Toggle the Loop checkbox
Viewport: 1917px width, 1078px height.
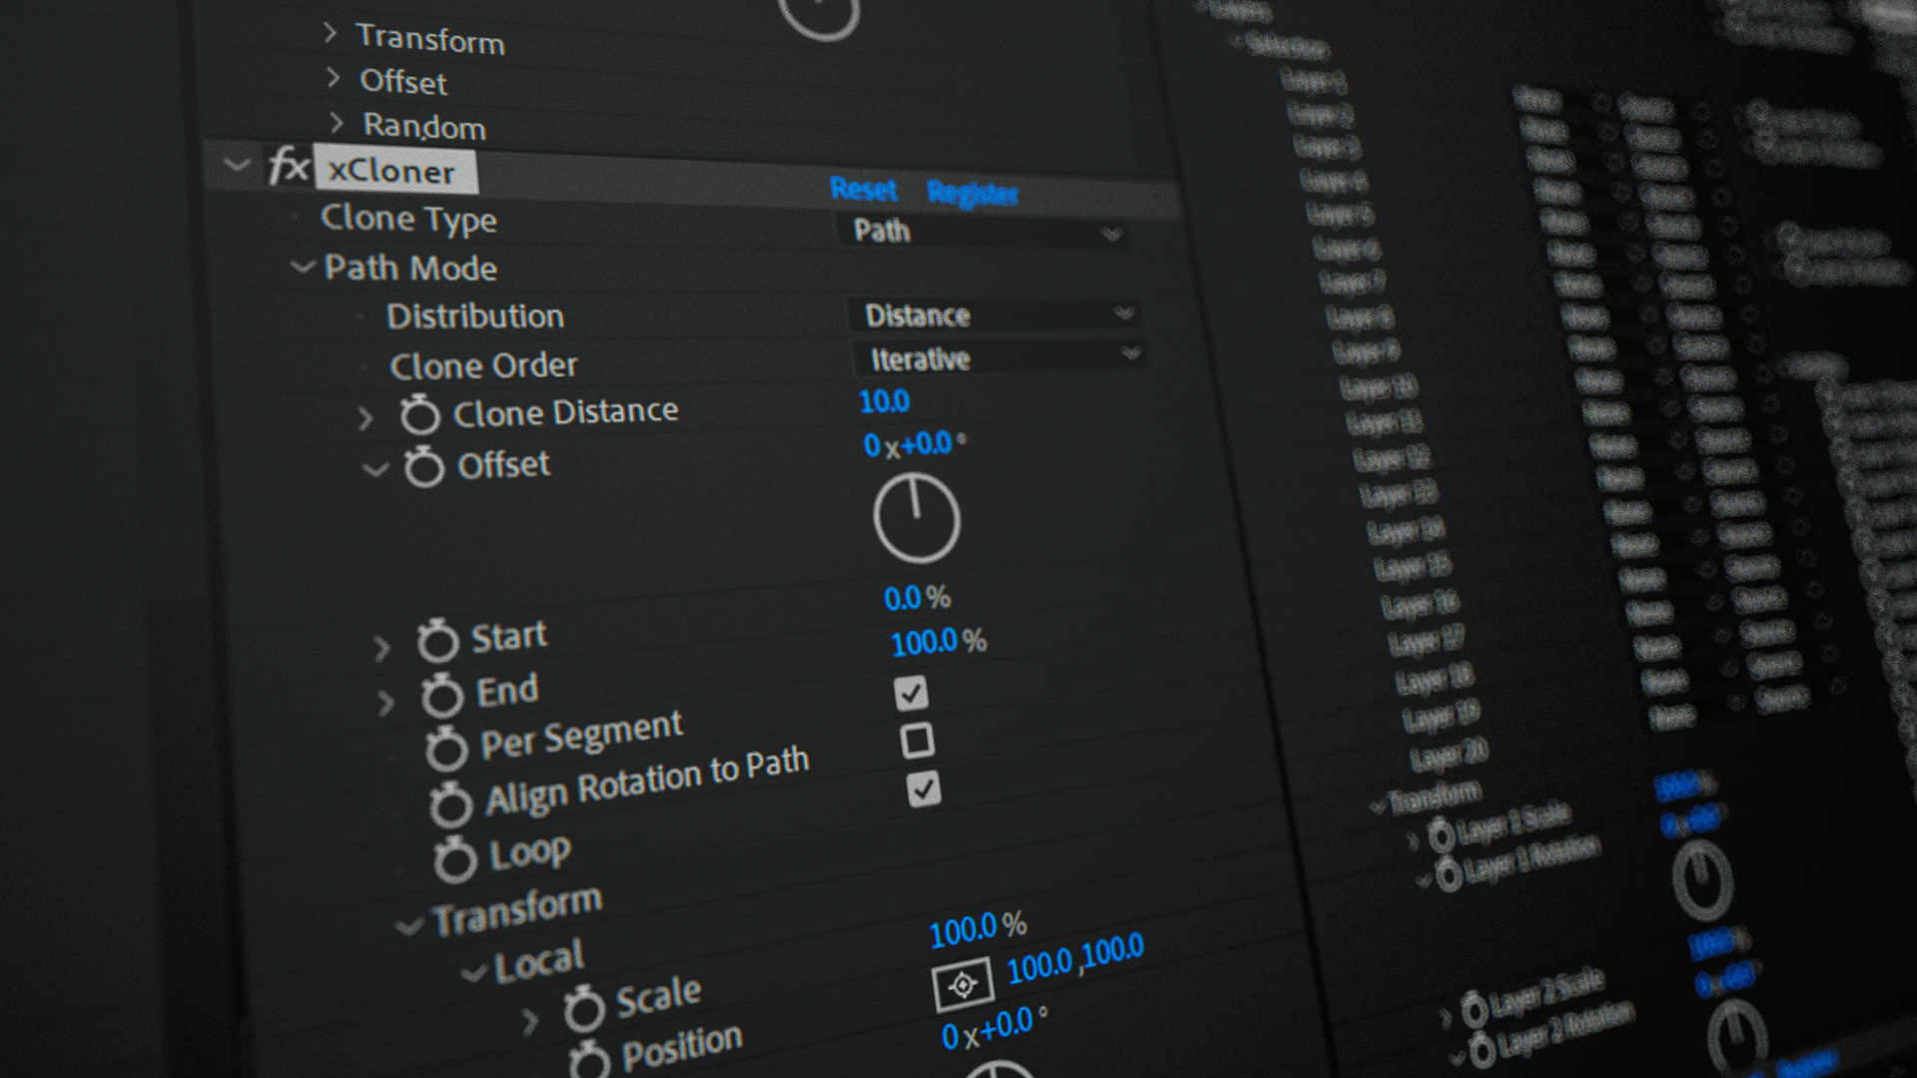(924, 790)
